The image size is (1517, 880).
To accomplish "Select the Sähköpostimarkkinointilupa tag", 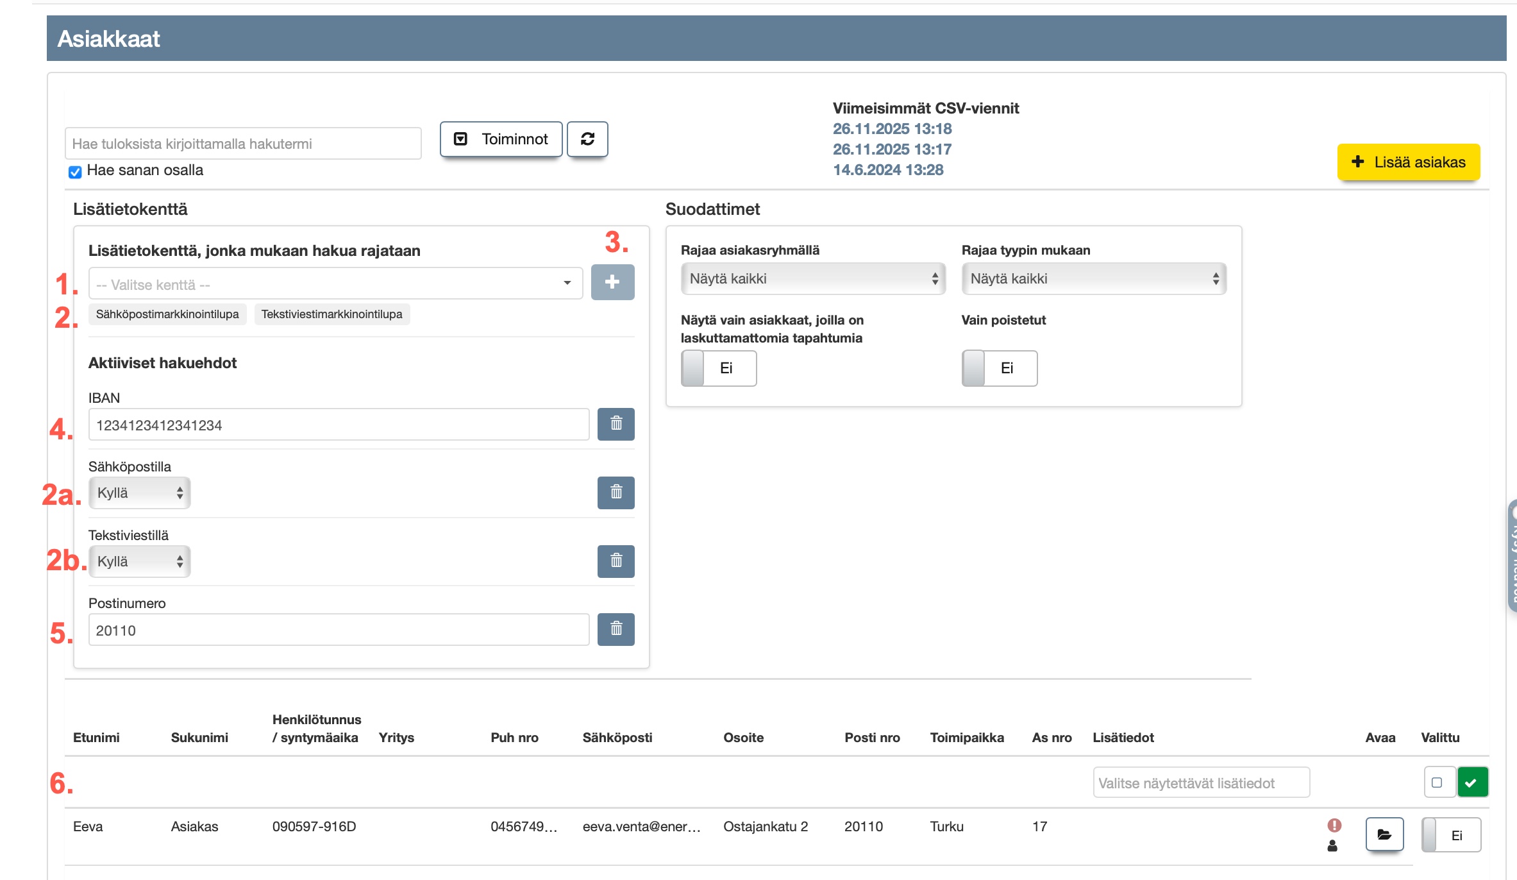I will click(167, 314).
